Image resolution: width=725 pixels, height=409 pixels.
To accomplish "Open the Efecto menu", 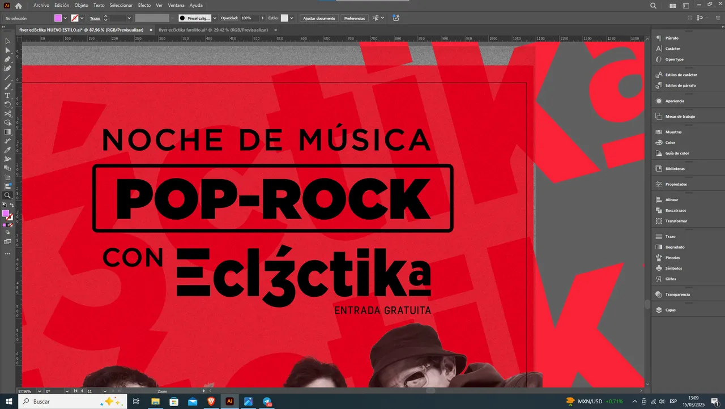I will [144, 5].
